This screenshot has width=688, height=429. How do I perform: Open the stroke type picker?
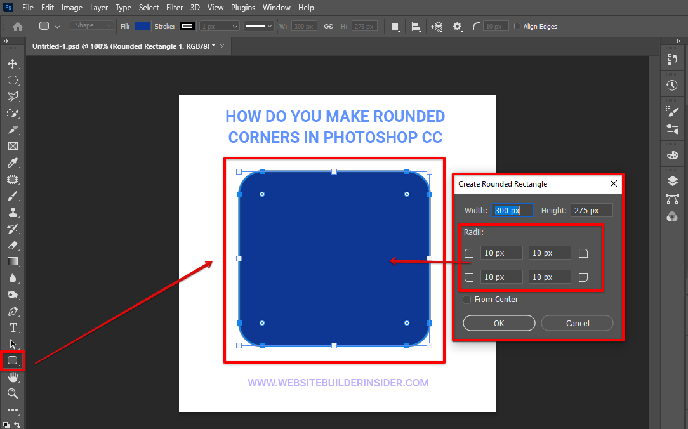(x=258, y=25)
